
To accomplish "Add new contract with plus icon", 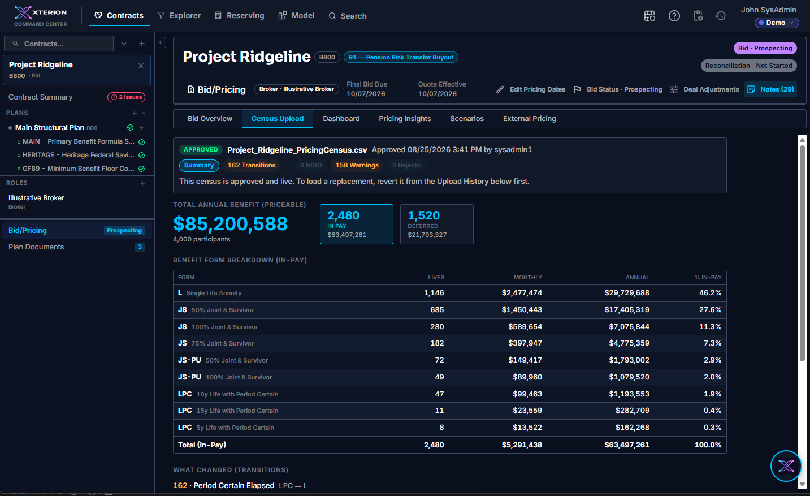I will (142, 44).
